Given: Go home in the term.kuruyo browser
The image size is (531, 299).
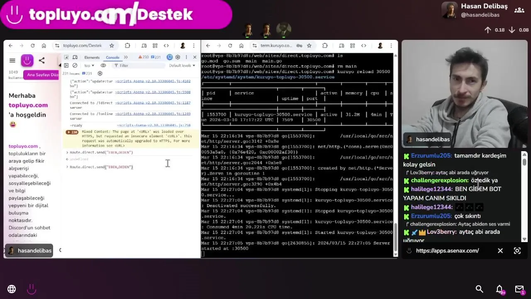Looking at the screenshot, I should pos(241,46).
